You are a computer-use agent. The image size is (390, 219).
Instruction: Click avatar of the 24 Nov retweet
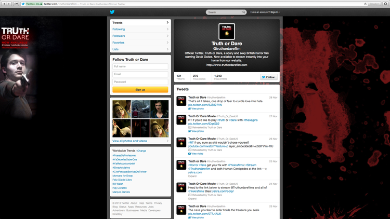(181, 187)
